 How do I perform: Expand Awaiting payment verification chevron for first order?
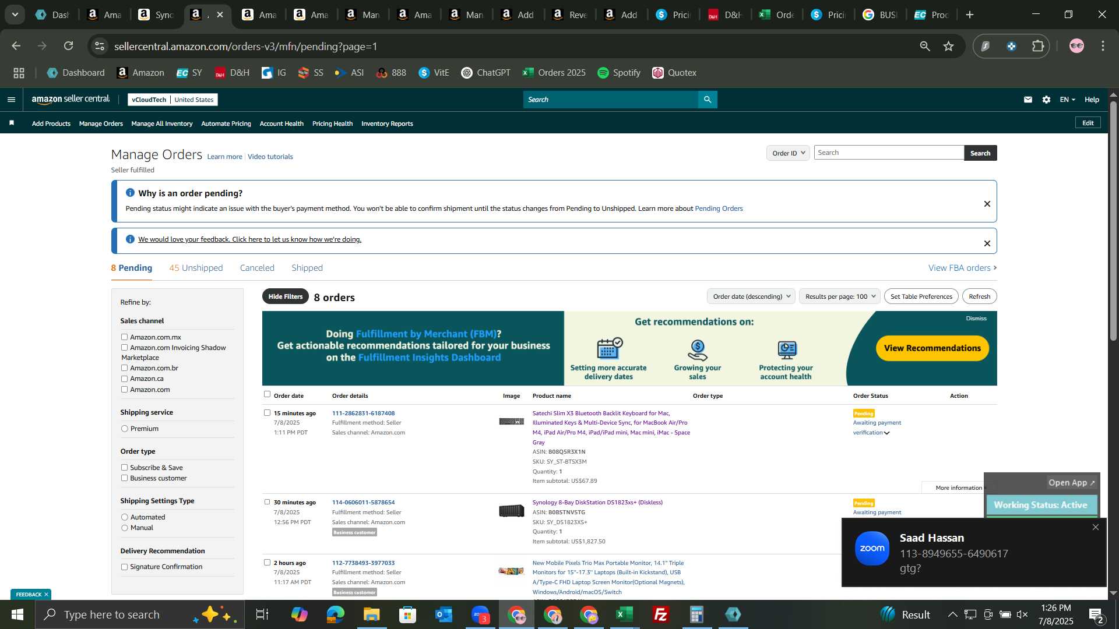coord(886,433)
